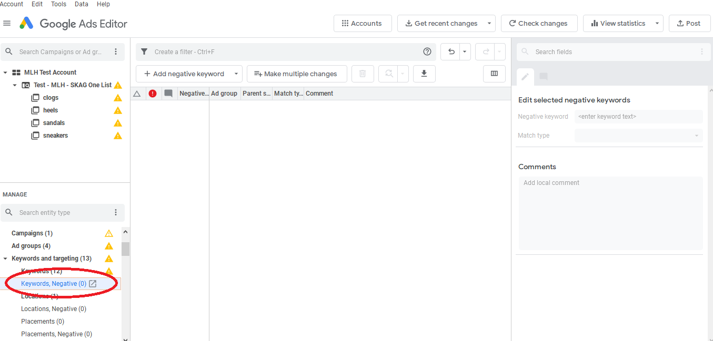
Task: Sort by comment bubble column header
Action: pos(168,94)
